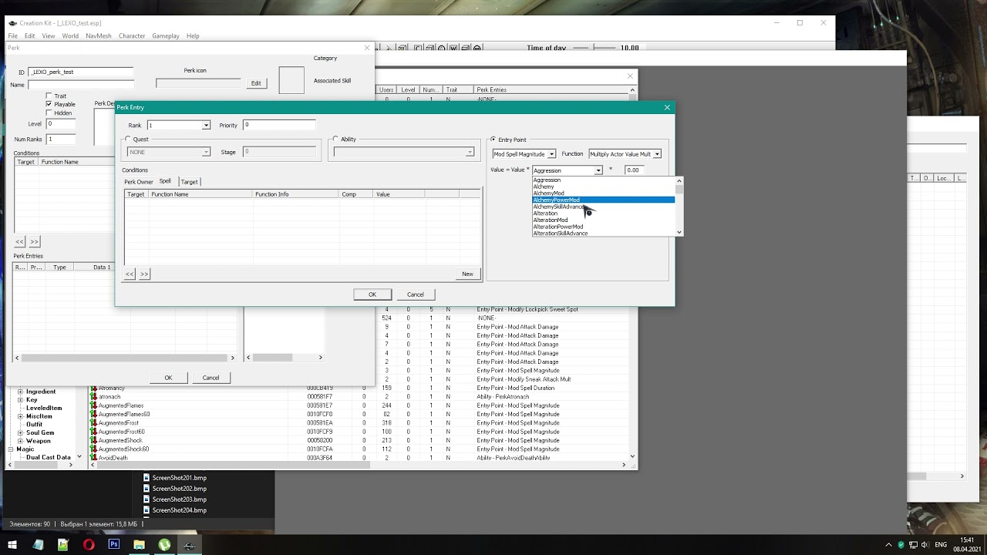Image resolution: width=987 pixels, height=555 pixels.
Task: Open the Windows Start menu
Action: (12, 544)
